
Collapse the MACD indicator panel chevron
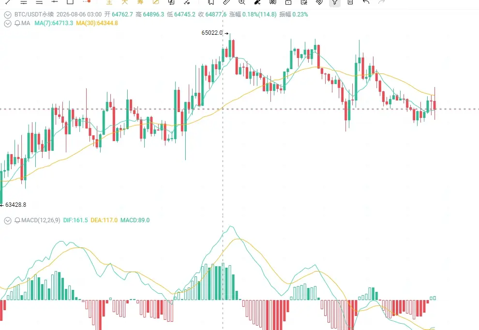8,220
